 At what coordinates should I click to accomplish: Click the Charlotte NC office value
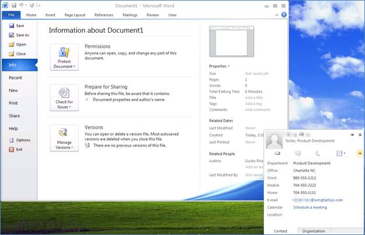tap(304, 171)
